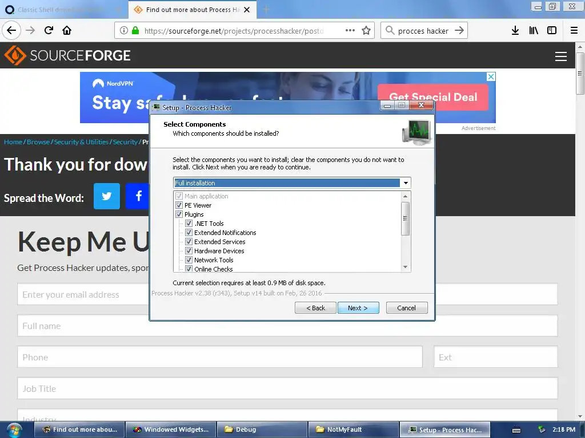Image resolution: width=585 pixels, height=438 pixels.
Task: Open the browser home page icon
Action: (x=67, y=30)
